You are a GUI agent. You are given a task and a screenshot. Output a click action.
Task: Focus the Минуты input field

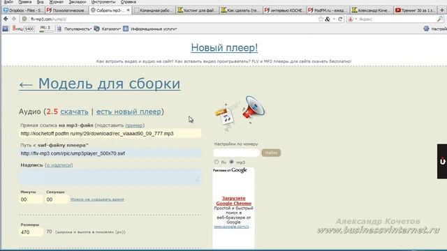(x=31, y=199)
